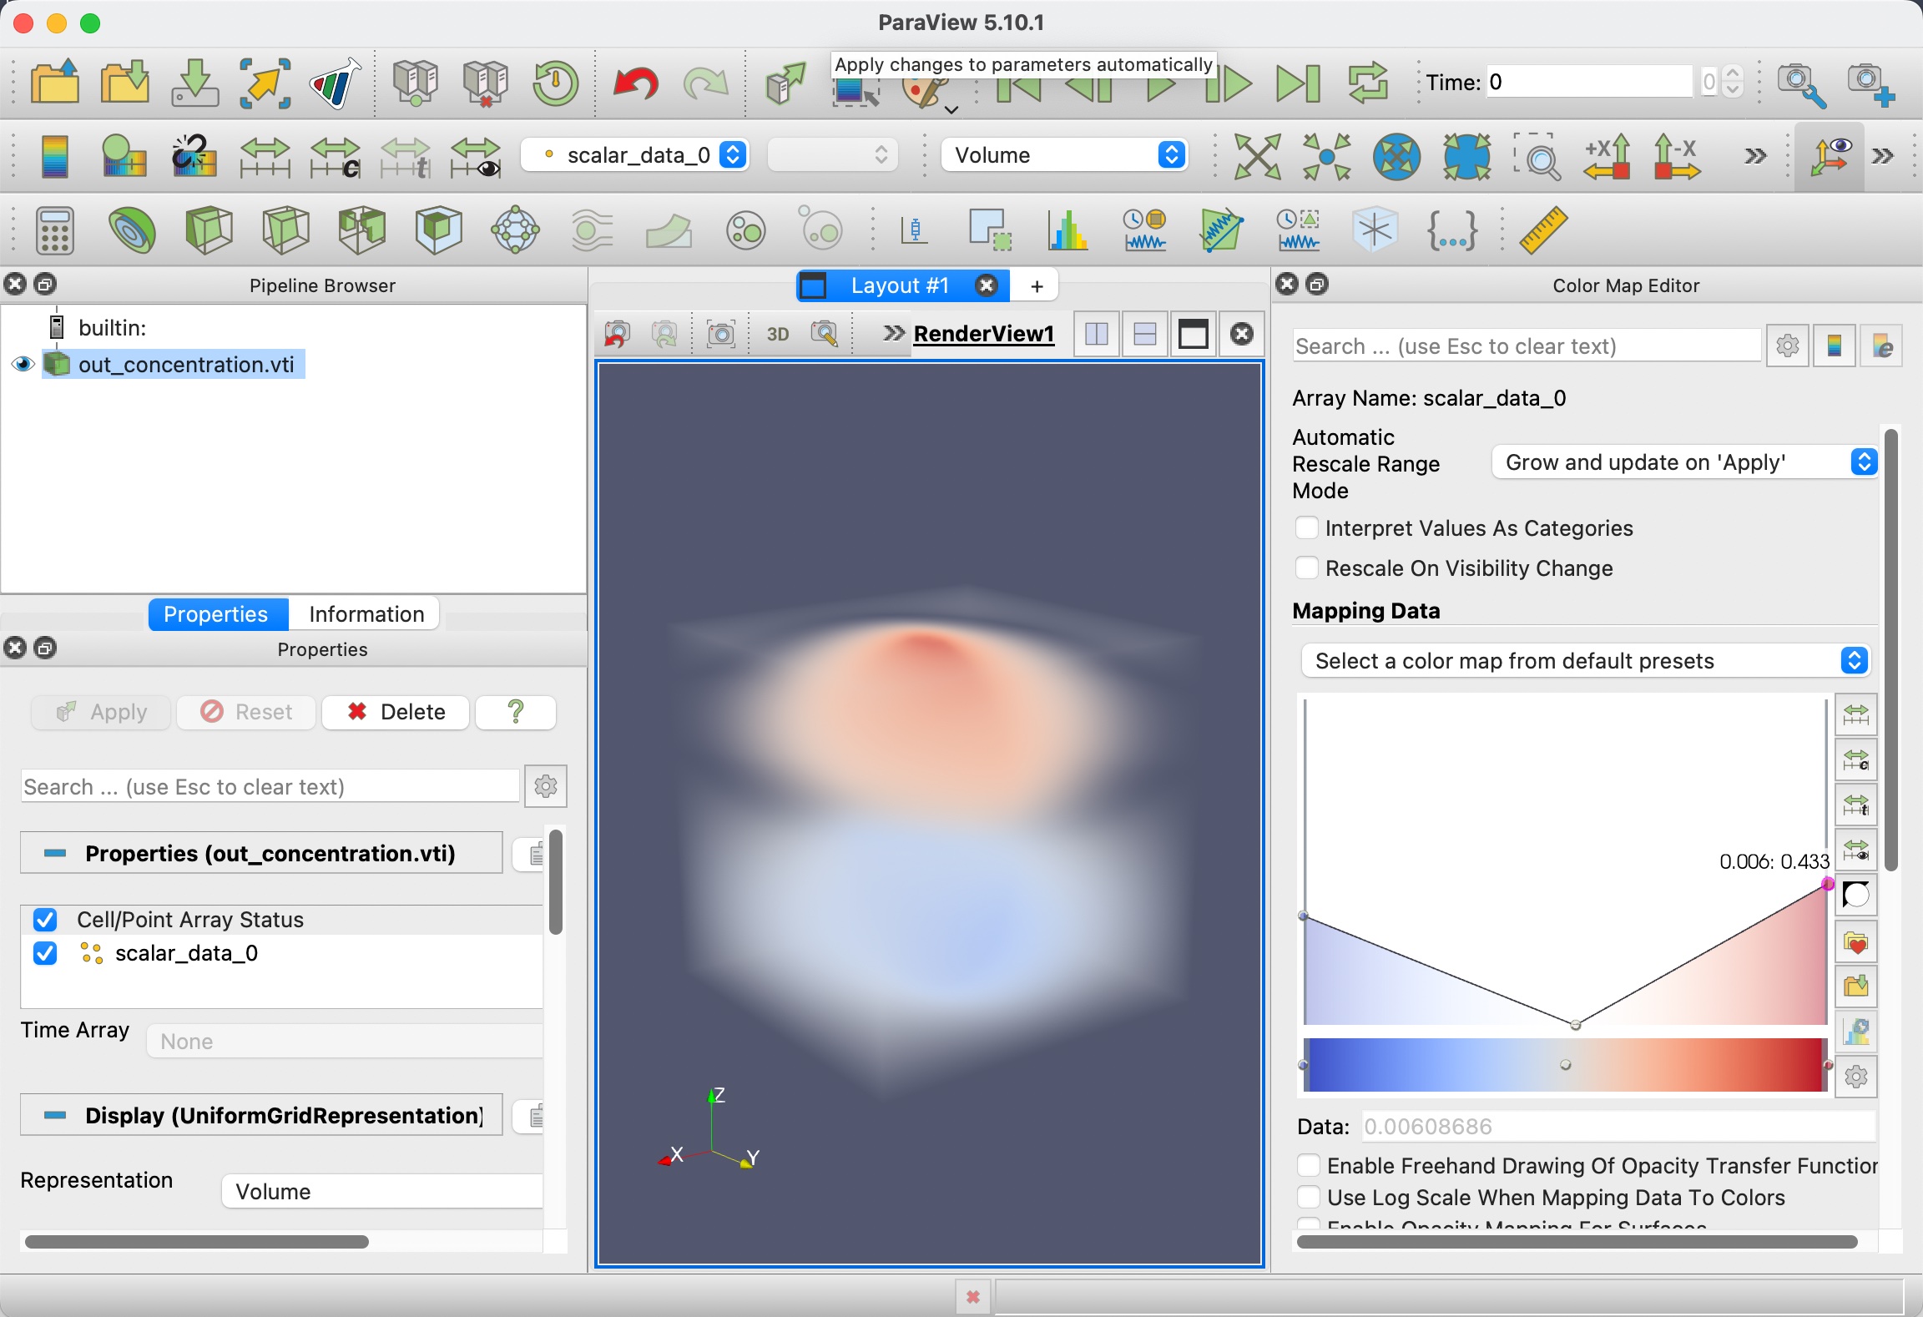Open color map default presets dropdown
This screenshot has width=1923, height=1317.
pyautogui.click(x=1586, y=661)
